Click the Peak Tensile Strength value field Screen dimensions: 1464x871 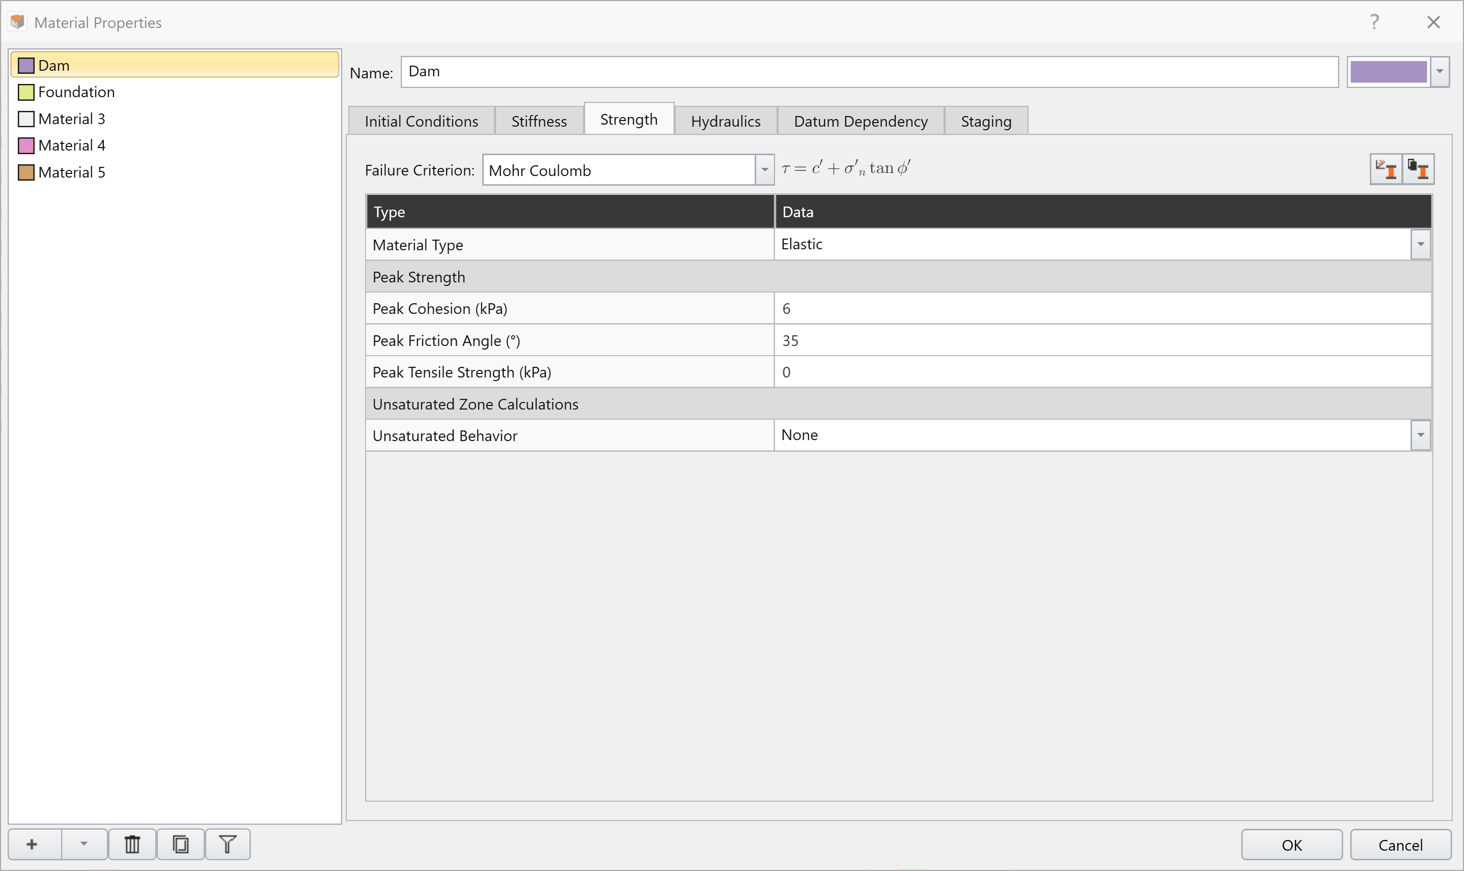point(1102,371)
